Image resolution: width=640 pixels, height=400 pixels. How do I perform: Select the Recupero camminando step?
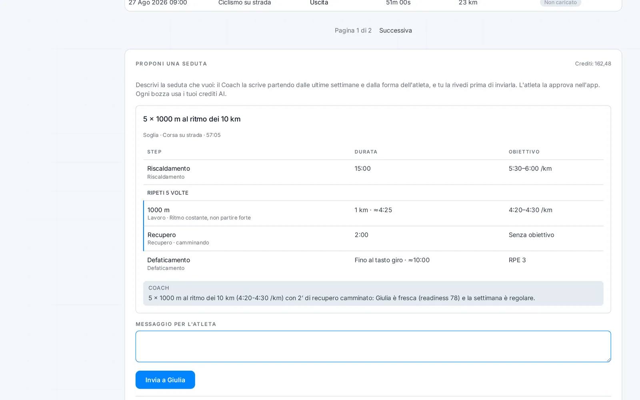click(x=373, y=239)
